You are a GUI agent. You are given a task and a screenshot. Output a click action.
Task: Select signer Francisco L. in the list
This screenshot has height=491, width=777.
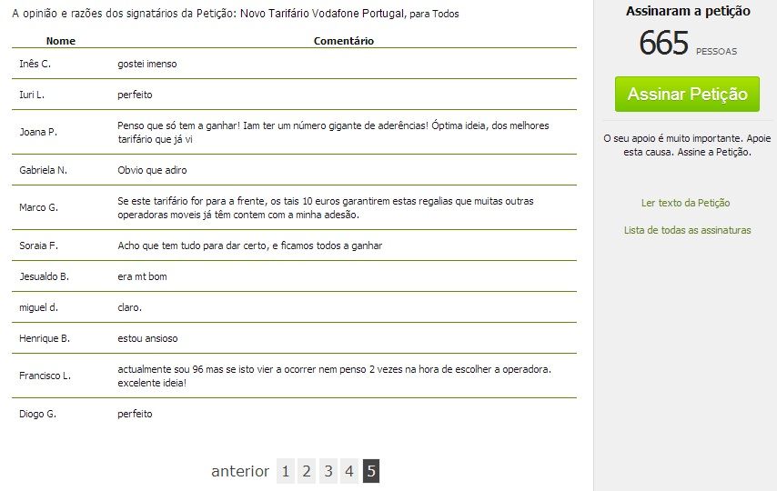coord(45,376)
